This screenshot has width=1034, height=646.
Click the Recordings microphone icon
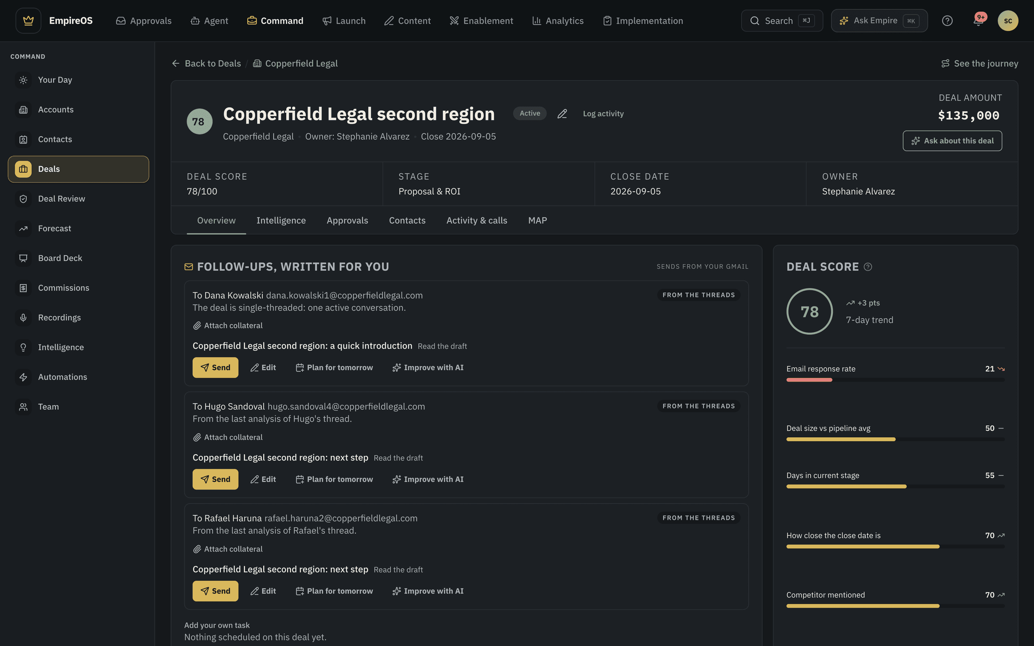[x=23, y=318]
